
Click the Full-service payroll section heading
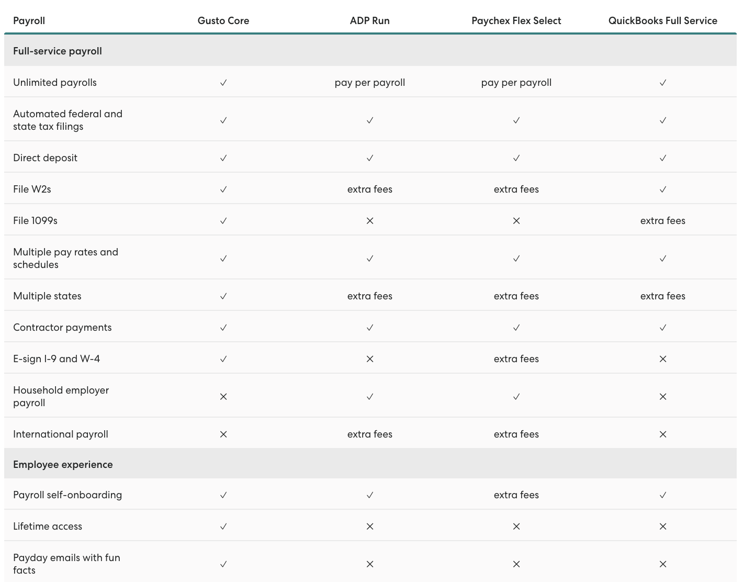pyautogui.click(x=58, y=51)
